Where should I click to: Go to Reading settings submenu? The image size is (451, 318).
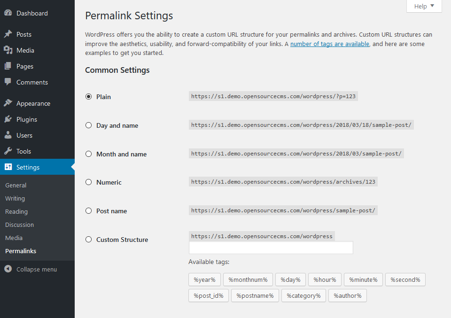tap(16, 212)
